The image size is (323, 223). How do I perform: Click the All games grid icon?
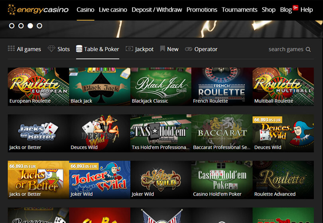coord(11,49)
